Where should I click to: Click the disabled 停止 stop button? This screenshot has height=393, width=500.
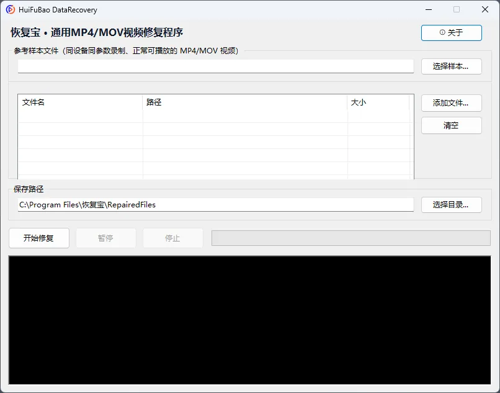(173, 238)
